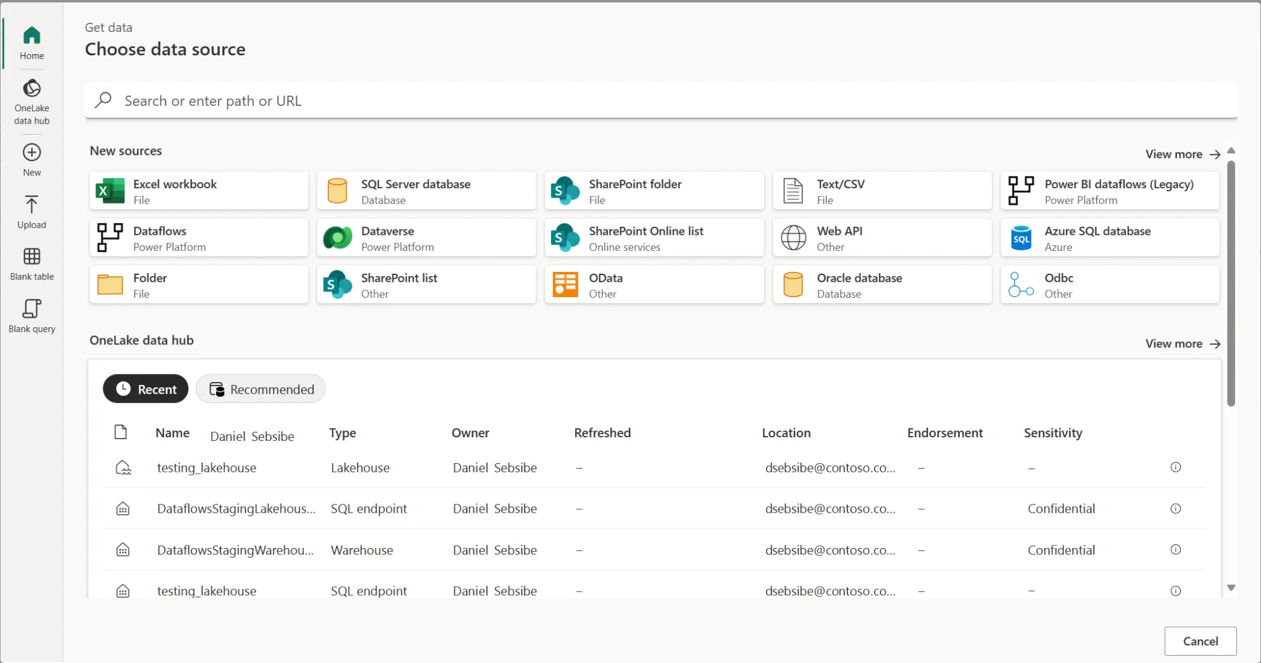Sort by the Endorsement column header
The image size is (1261, 663).
pyautogui.click(x=945, y=433)
